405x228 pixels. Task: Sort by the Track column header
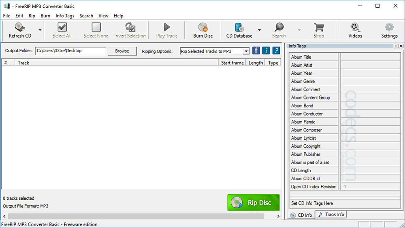pyautogui.click(x=117, y=63)
